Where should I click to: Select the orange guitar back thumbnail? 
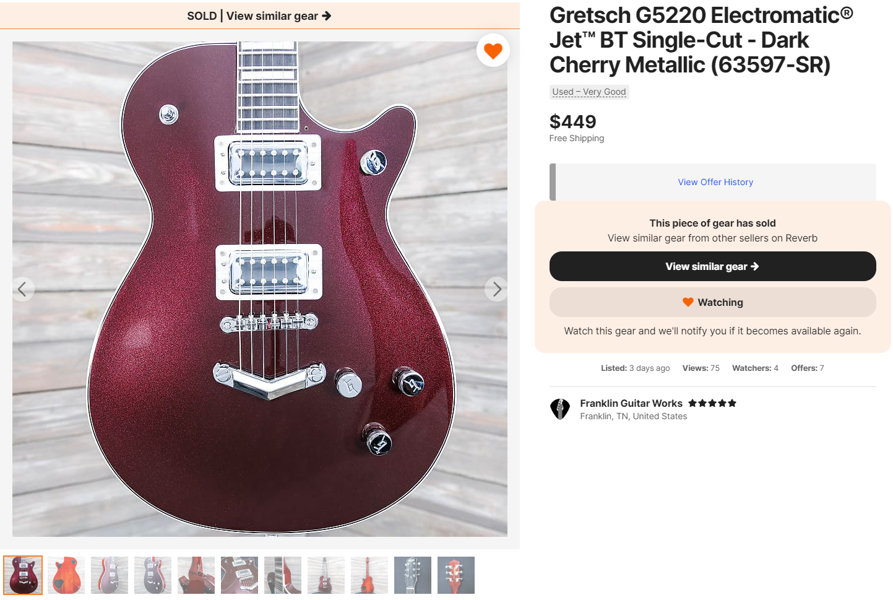66,575
